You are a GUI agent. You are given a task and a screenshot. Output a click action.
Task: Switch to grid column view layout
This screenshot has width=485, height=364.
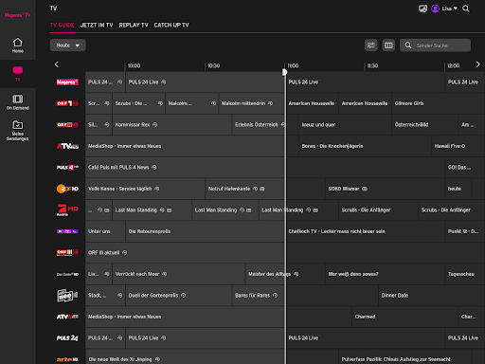pos(388,45)
